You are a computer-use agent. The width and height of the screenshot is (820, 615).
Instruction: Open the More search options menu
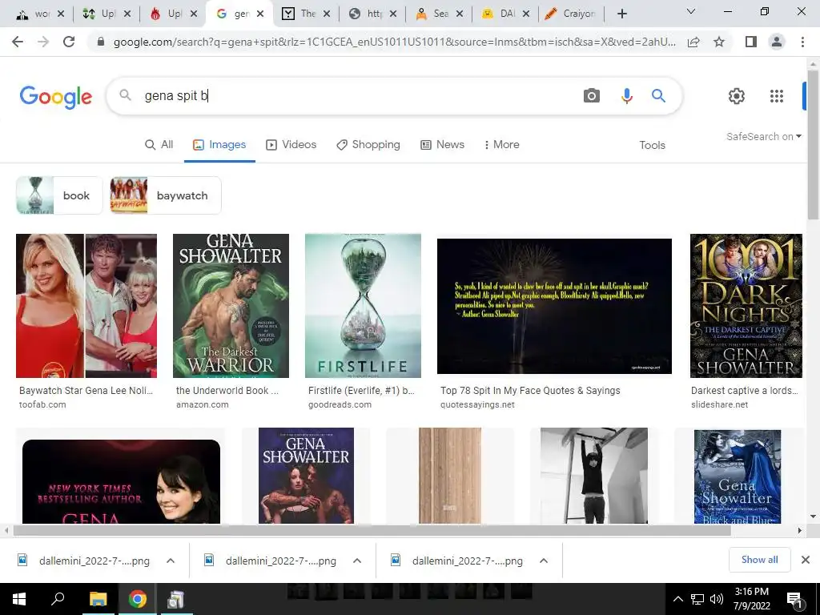click(501, 144)
